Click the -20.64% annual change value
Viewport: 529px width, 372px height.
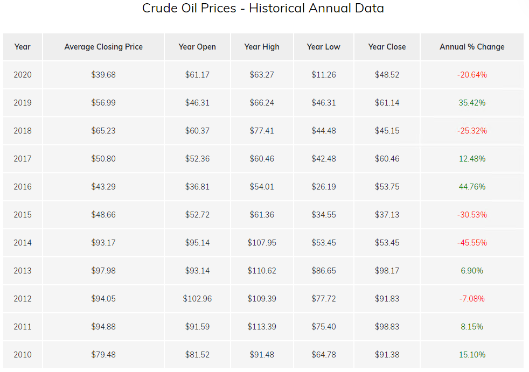pyautogui.click(x=472, y=75)
